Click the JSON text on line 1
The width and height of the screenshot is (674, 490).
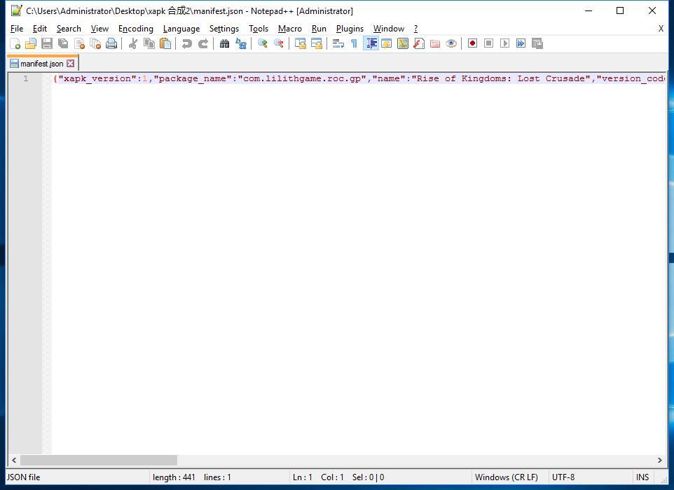[x=359, y=78]
